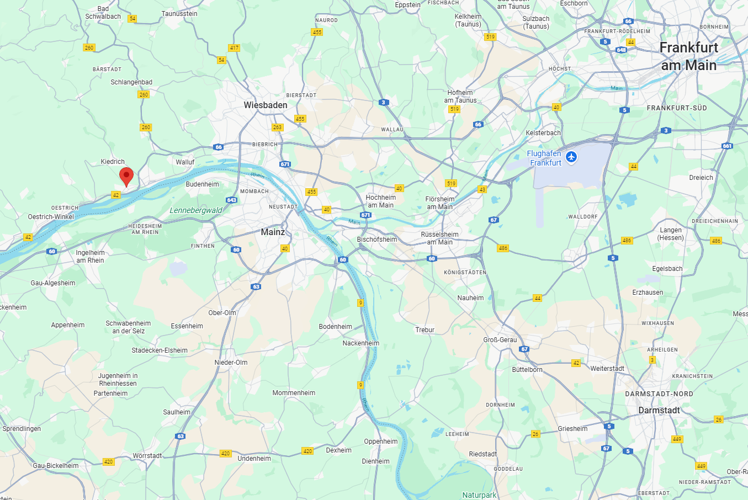Open the Flughafen Frankfurt label
This screenshot has width=748, height=500.
coord(545,158)
